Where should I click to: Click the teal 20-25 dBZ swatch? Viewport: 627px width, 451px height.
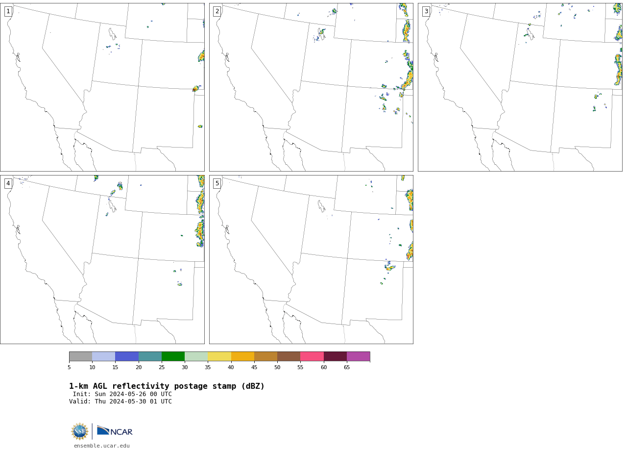pyautogui.click(x=150, y=356)
